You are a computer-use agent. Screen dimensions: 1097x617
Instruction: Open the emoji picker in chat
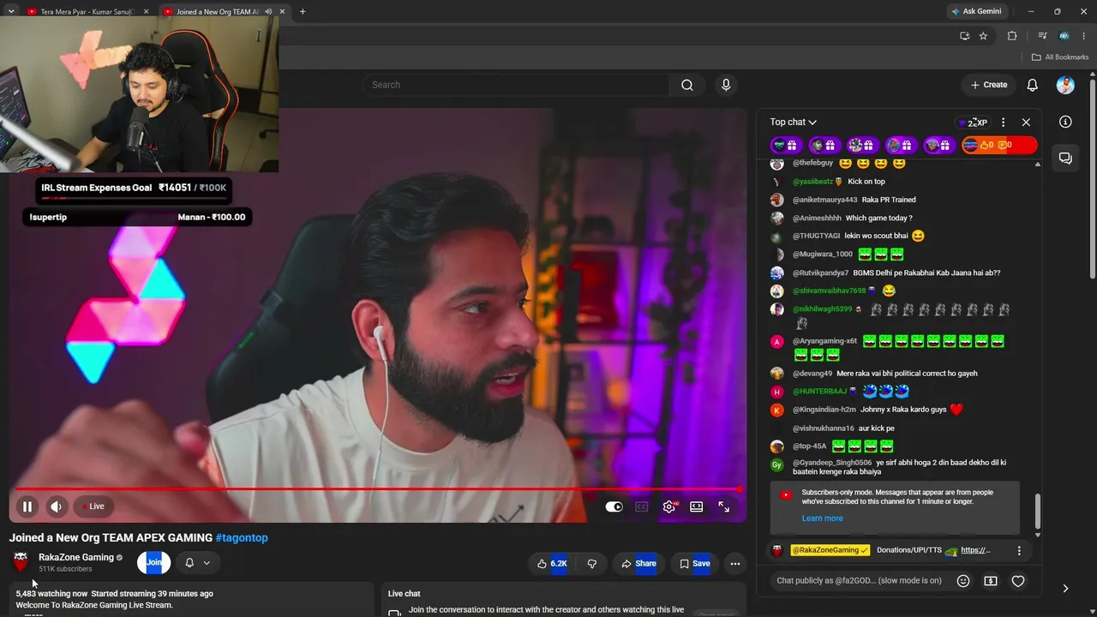tap(963, 581)
